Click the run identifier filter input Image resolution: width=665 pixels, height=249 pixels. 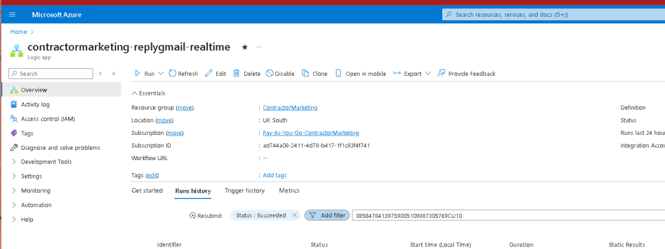(x=508, y=215)
